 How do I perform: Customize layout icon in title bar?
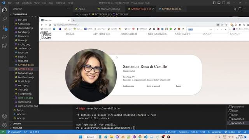tap(229, 3)
